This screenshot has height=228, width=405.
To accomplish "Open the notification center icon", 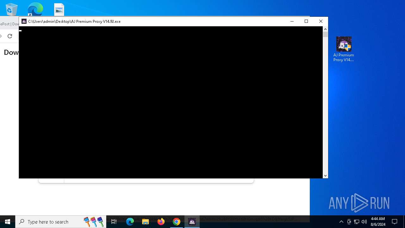I will point(395,222).
